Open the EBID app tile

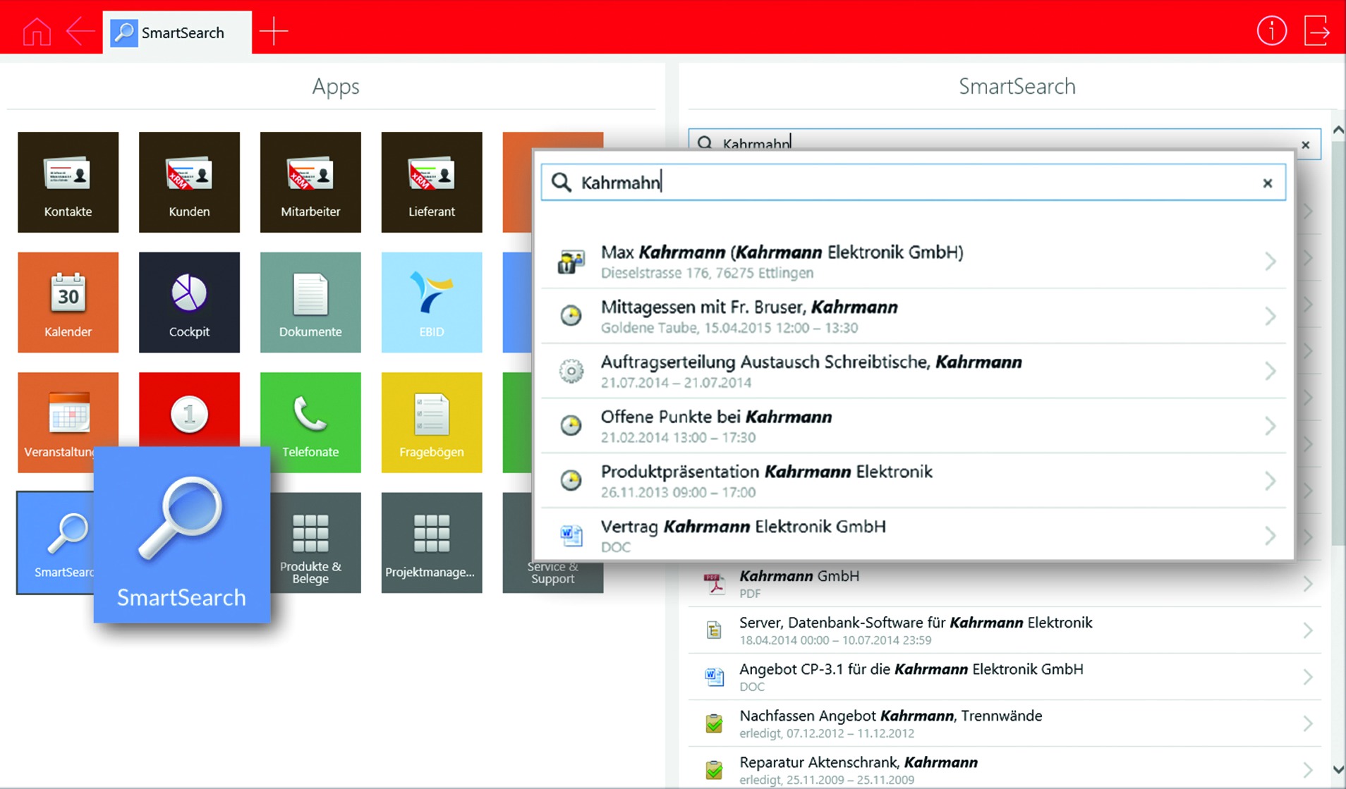432,302
